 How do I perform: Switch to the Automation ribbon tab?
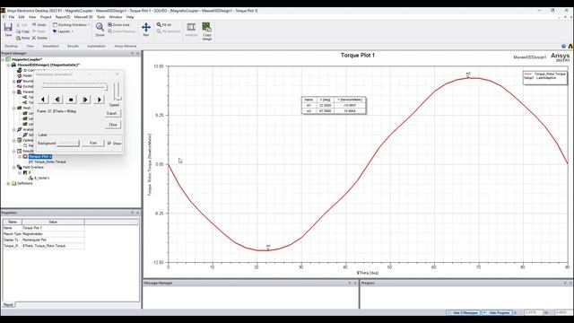coord(96,46)
